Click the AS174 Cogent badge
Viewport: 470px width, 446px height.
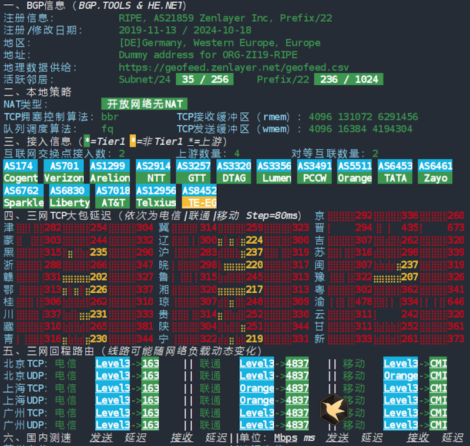tap(21, 172)
